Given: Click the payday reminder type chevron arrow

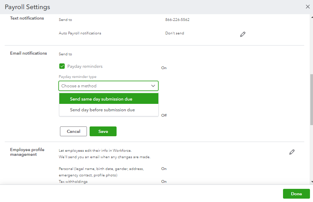Looking at the screenshot, I should click(x=153, y=86).
